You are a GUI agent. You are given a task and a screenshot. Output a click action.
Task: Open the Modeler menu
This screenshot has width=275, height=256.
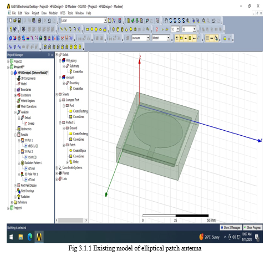[53, 13]
